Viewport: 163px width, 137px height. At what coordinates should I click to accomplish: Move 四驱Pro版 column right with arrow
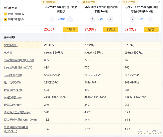coord(110,19)
